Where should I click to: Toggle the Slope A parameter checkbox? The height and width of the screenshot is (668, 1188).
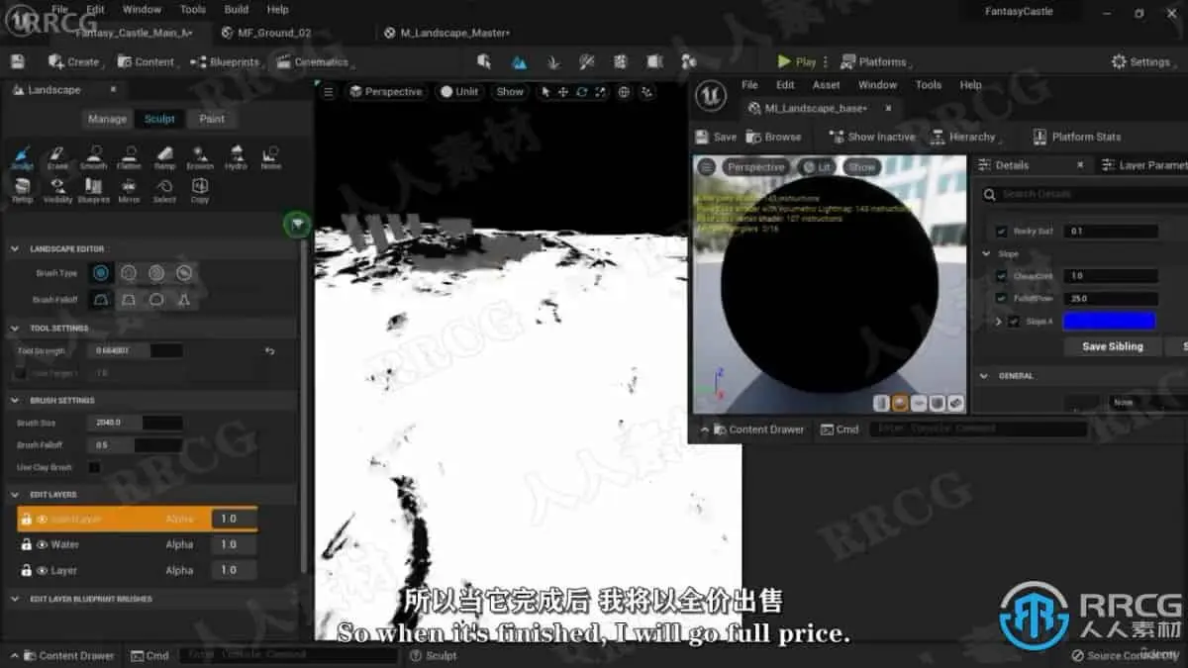(1013, 321)
